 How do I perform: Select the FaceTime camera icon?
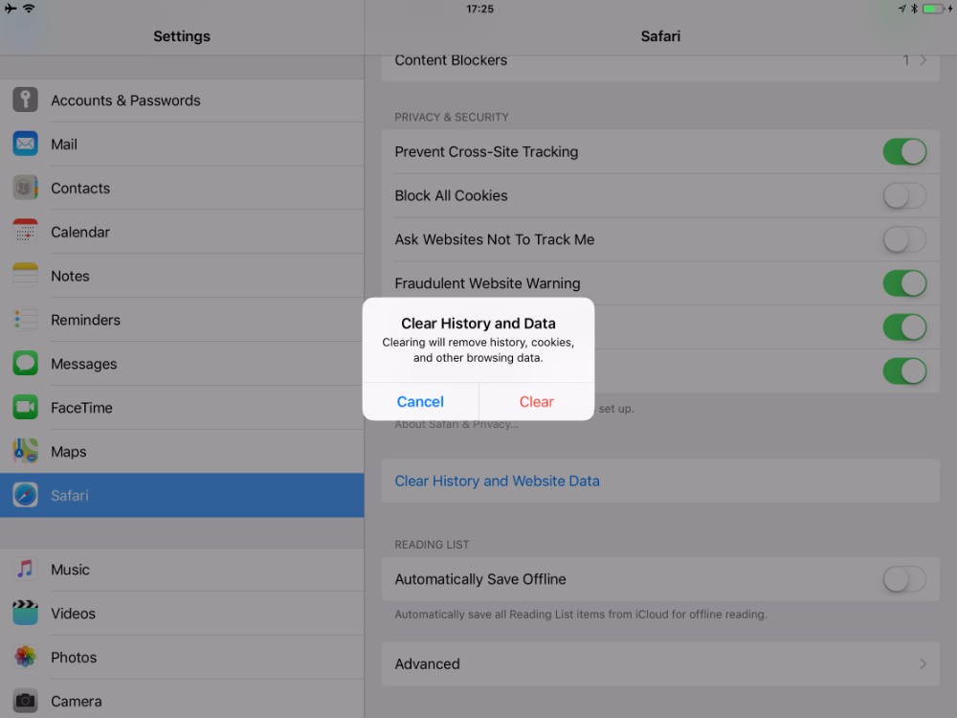(x=25, y=408)
